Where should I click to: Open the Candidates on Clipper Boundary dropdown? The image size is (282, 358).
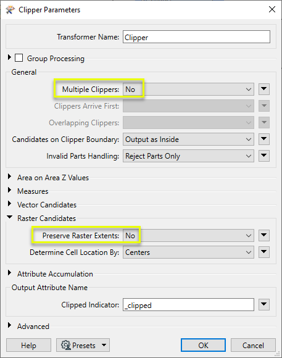coord(188,139)
